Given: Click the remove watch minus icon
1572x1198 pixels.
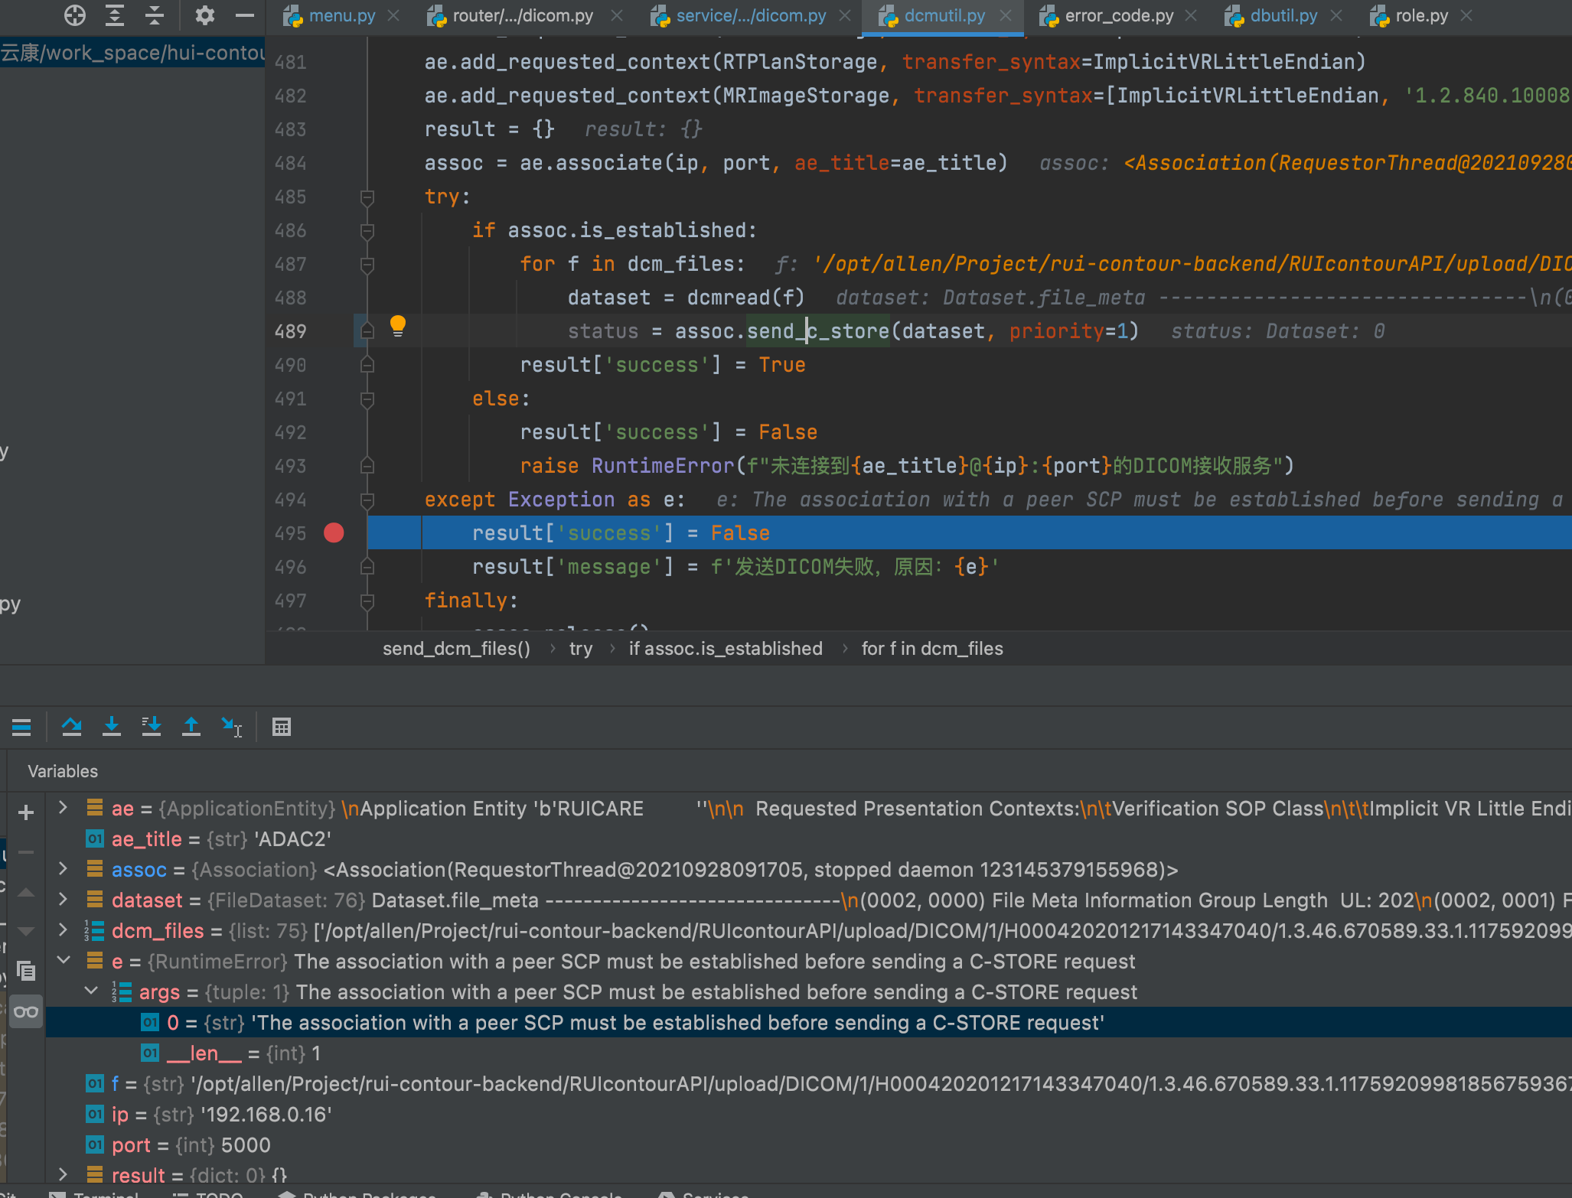Looking at the screenshot, I should [x=27, y=851].
